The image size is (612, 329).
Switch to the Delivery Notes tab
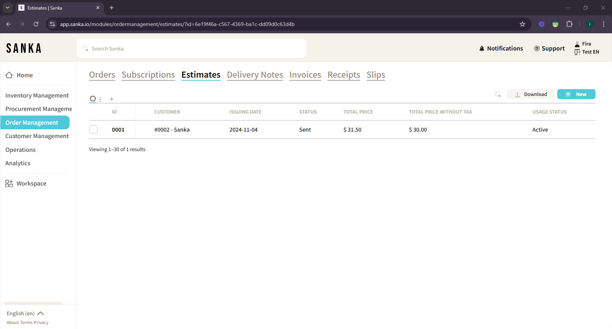(255, 75)
